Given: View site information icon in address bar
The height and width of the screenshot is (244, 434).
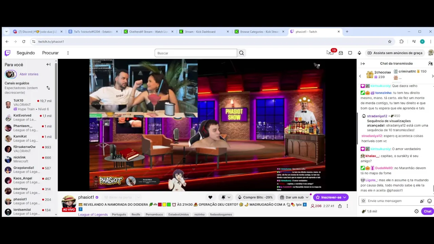Looking at the screenshot, I should 34,41.
